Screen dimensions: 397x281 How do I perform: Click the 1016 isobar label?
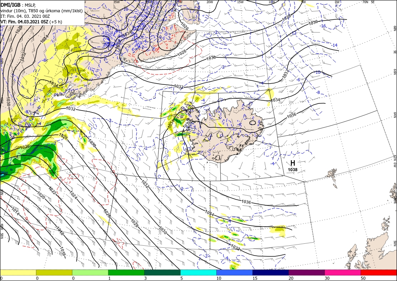(62, 252)
